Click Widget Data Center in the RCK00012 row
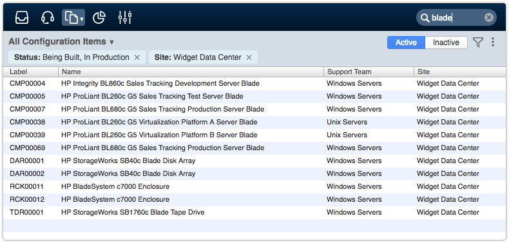Image resolution: width=509 pixels, height=243 pixels. [x=448, y=199]
